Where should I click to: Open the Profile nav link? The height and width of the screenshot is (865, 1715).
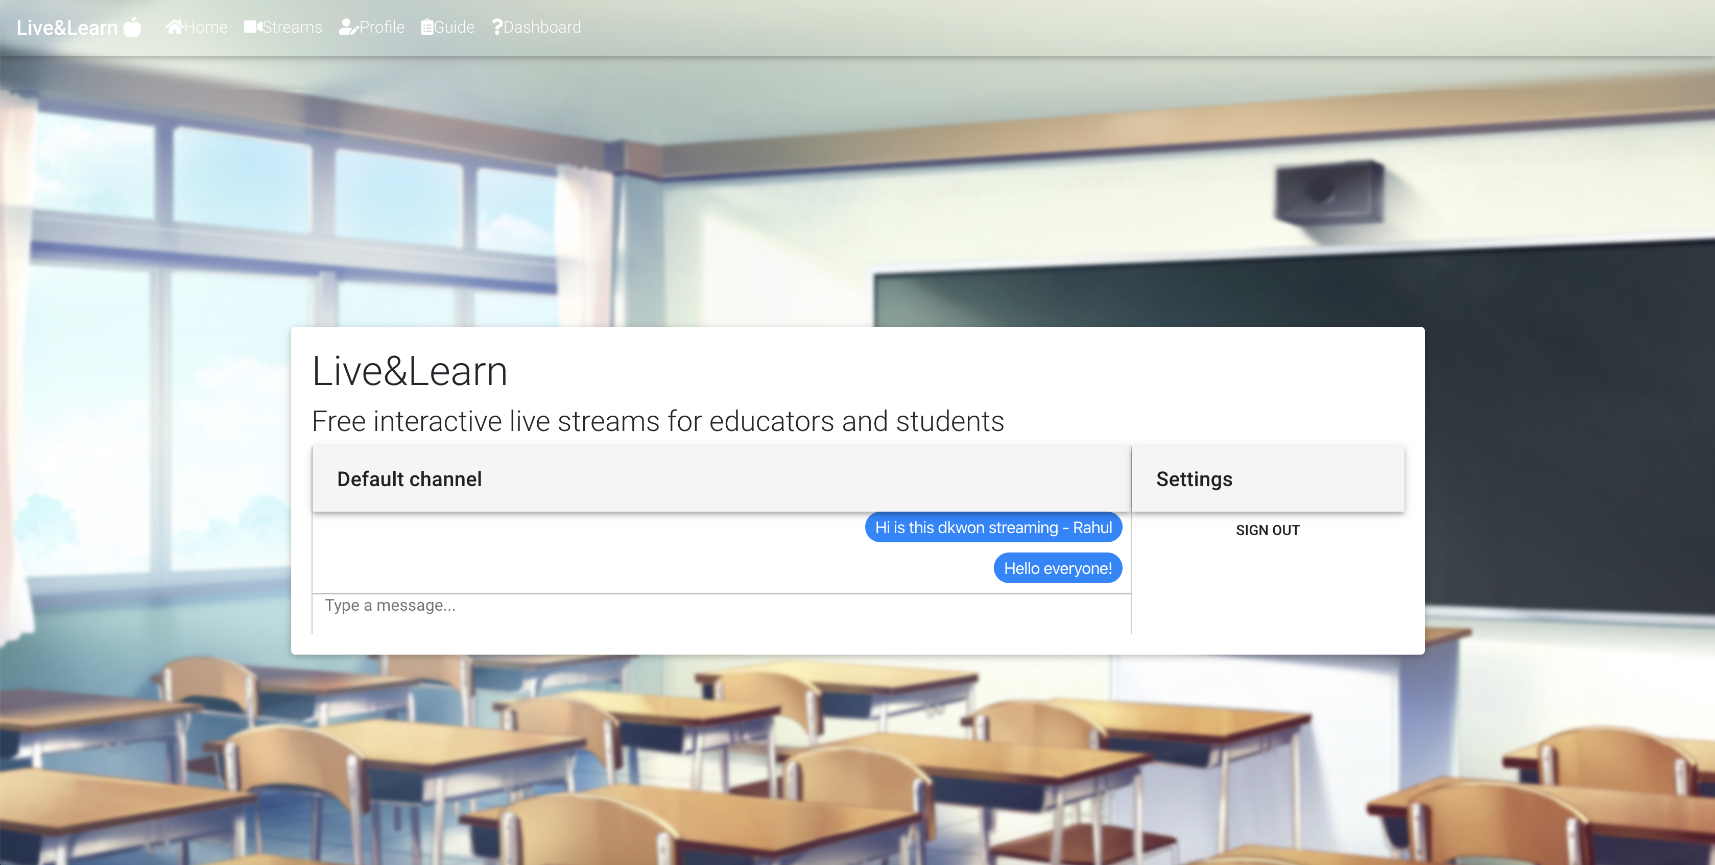point(382,27)
